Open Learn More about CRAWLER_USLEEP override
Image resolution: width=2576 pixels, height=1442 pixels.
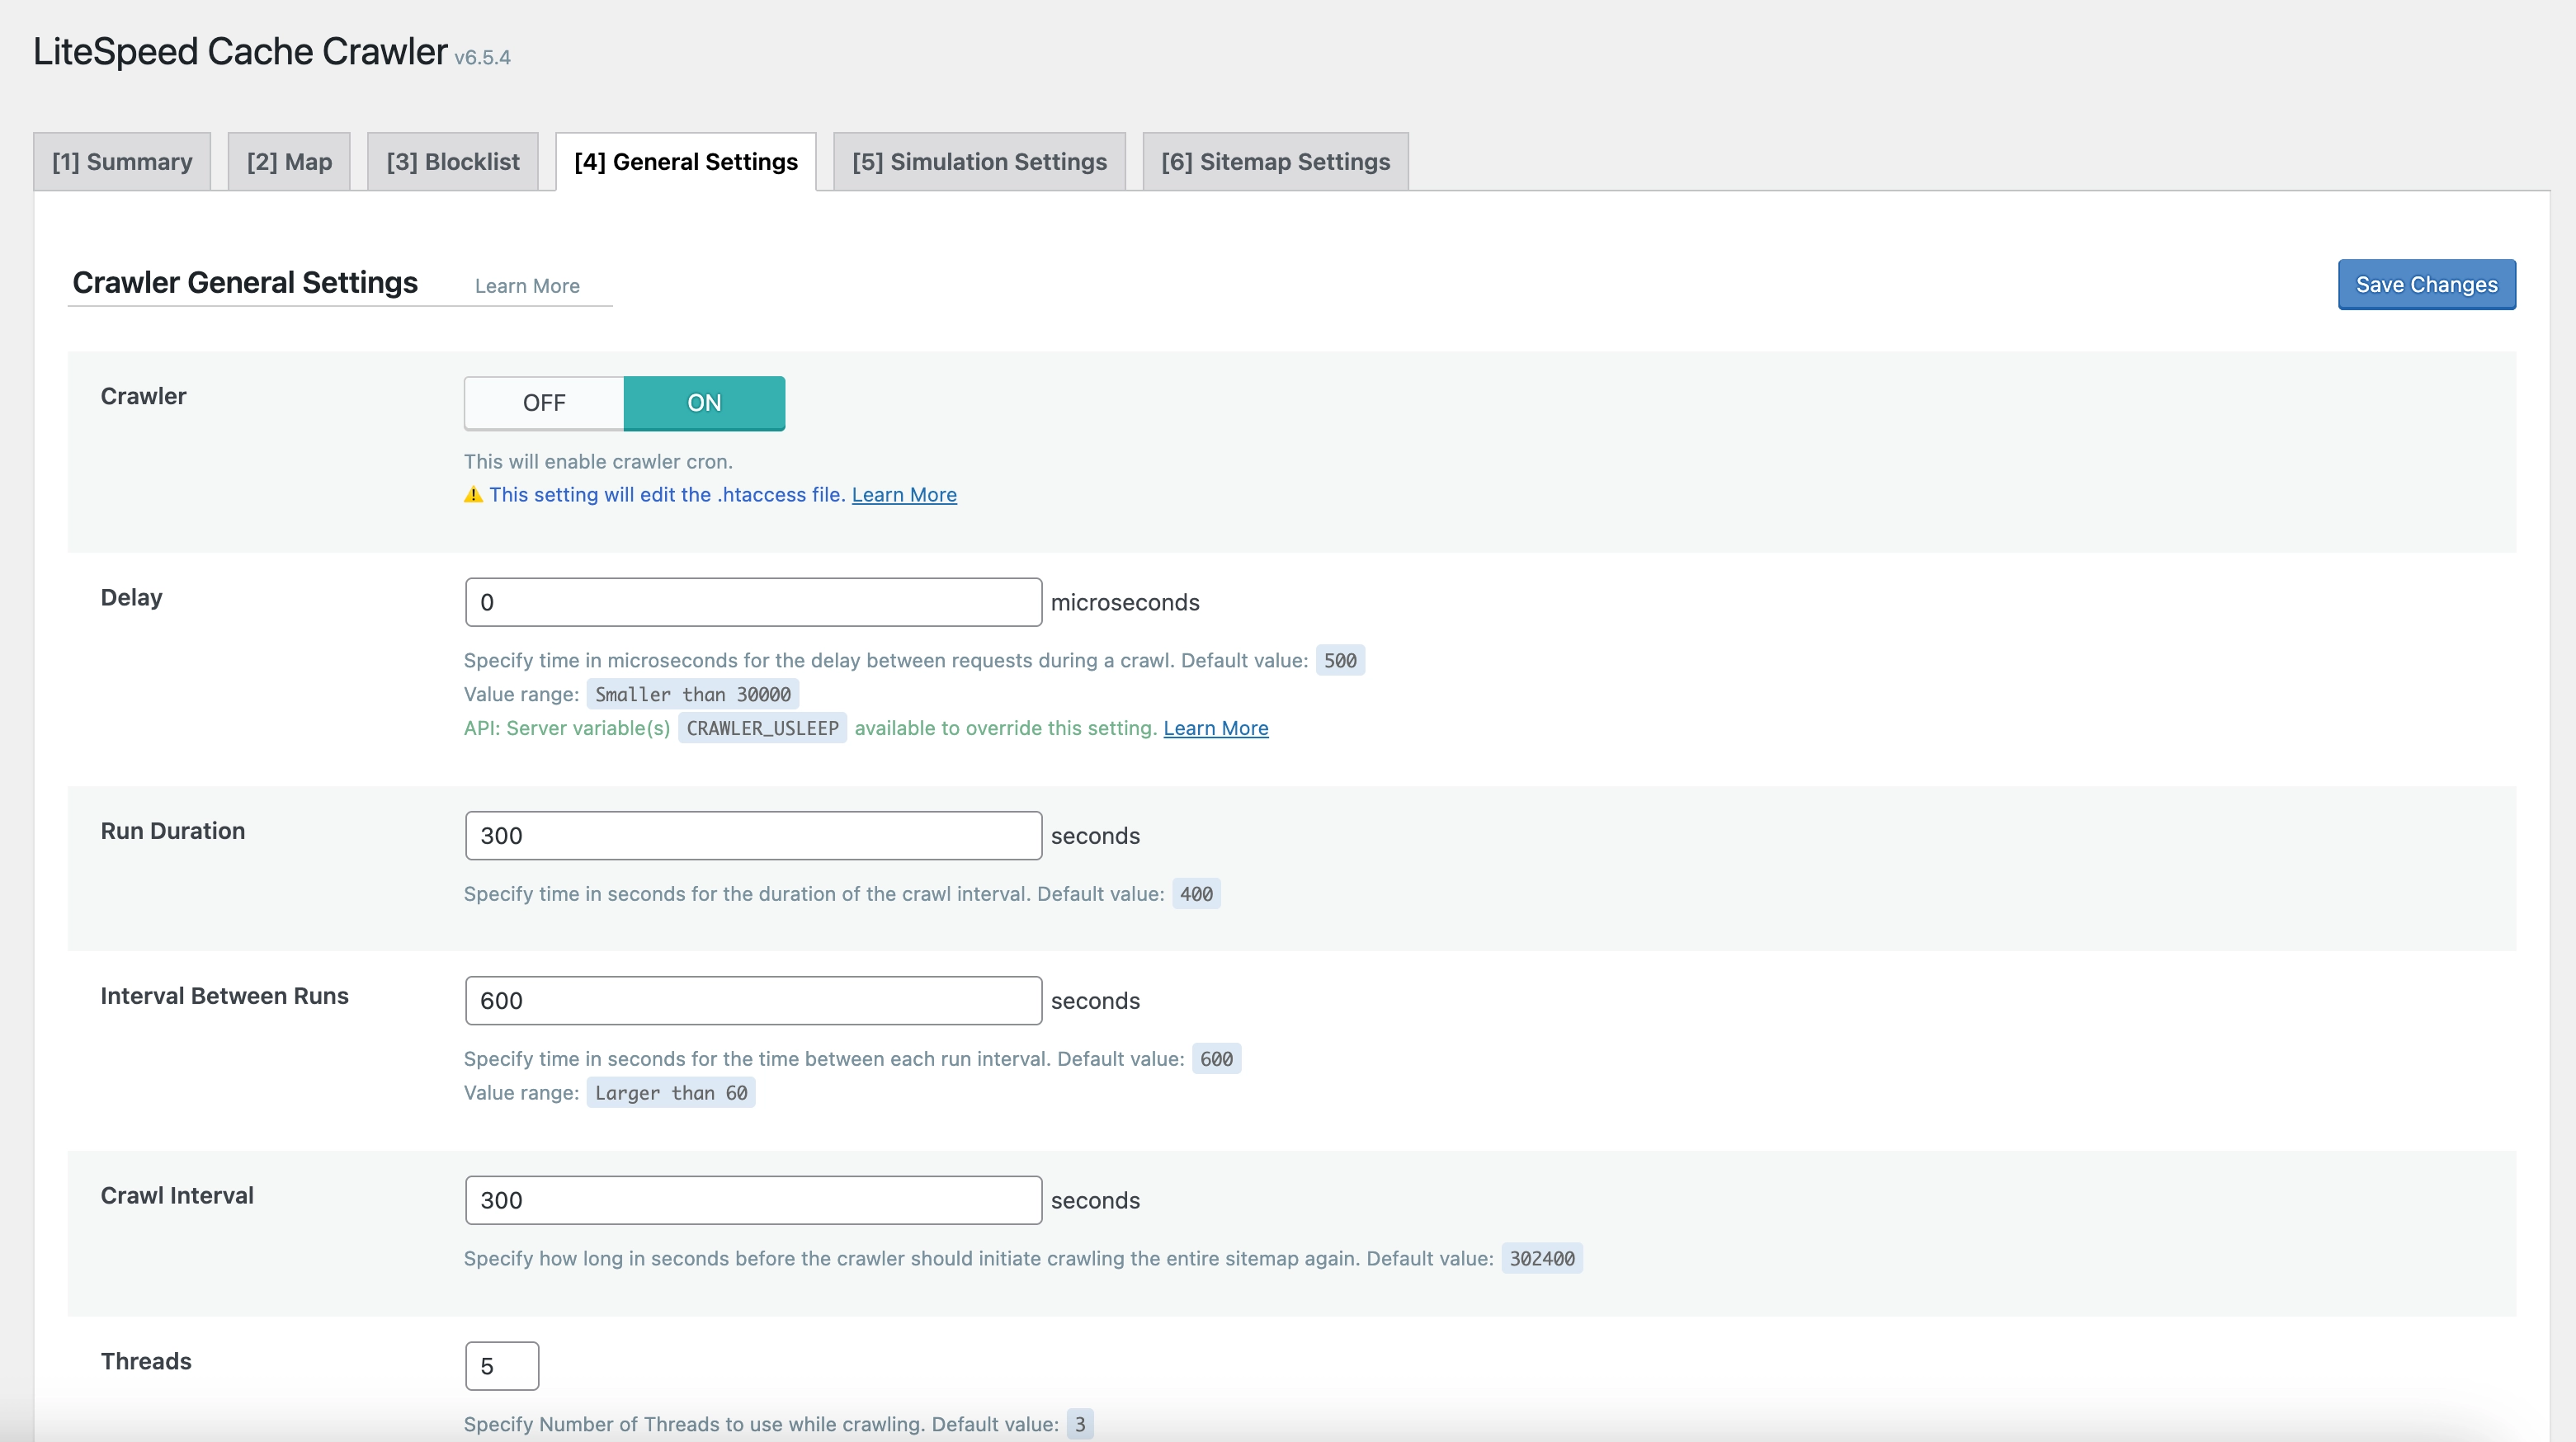coord(1215,728)
